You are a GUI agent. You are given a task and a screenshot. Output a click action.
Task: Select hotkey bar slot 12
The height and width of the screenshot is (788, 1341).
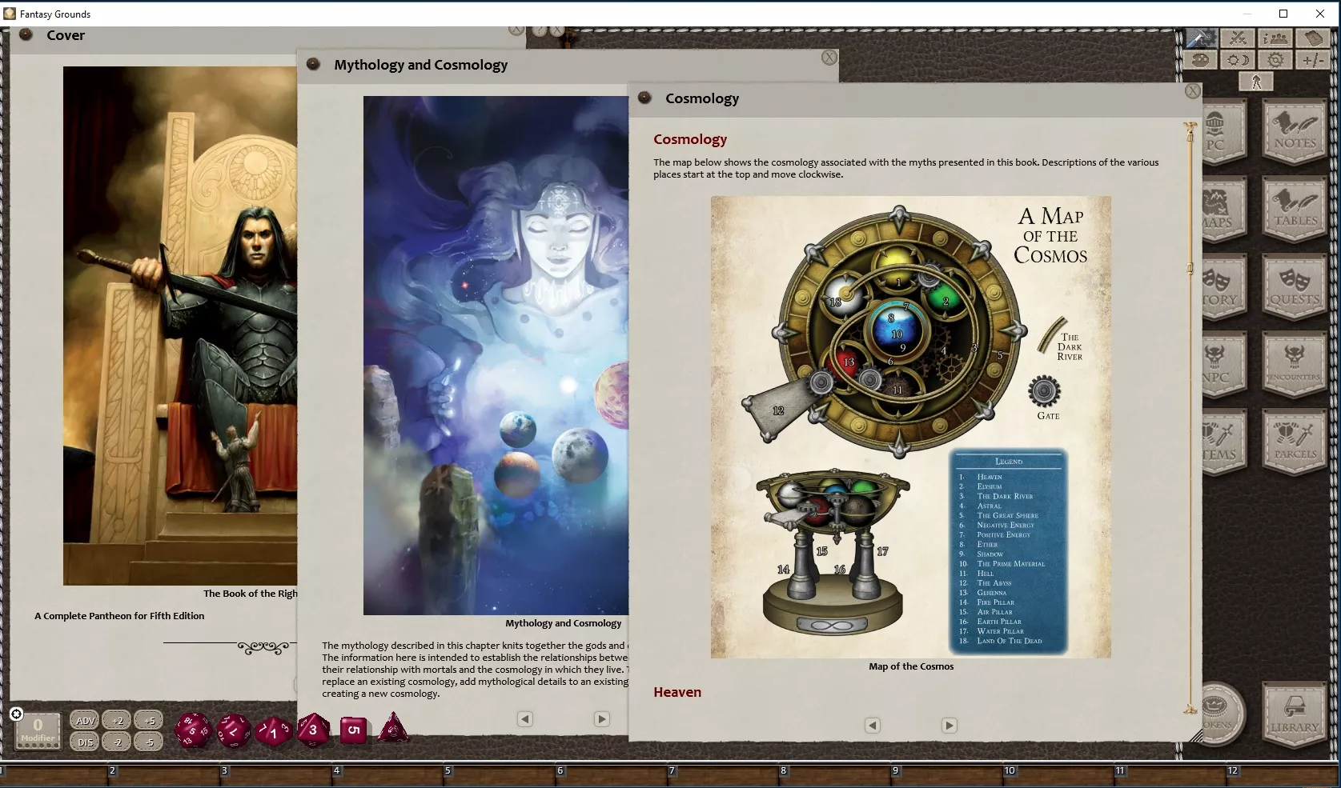coord(1283,777)
